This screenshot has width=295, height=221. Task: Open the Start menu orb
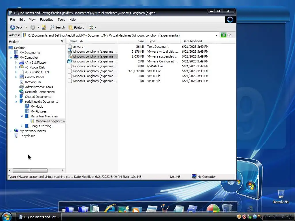[x=7, y=217]
